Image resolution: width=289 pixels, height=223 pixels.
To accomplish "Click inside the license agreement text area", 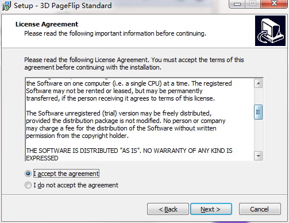I will point(140,120).
